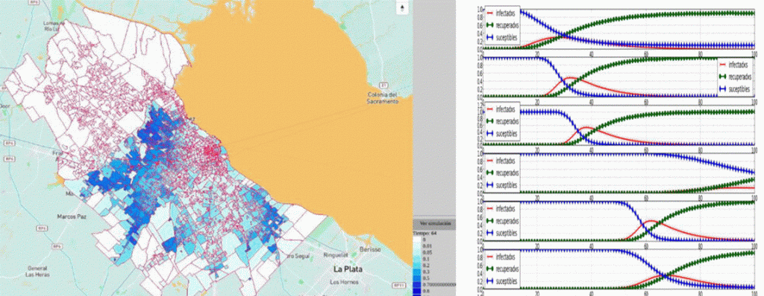Click the Ver simulación button
Image resolution: width=764 pixels, height=296 pixels.
tap(435, 224)
